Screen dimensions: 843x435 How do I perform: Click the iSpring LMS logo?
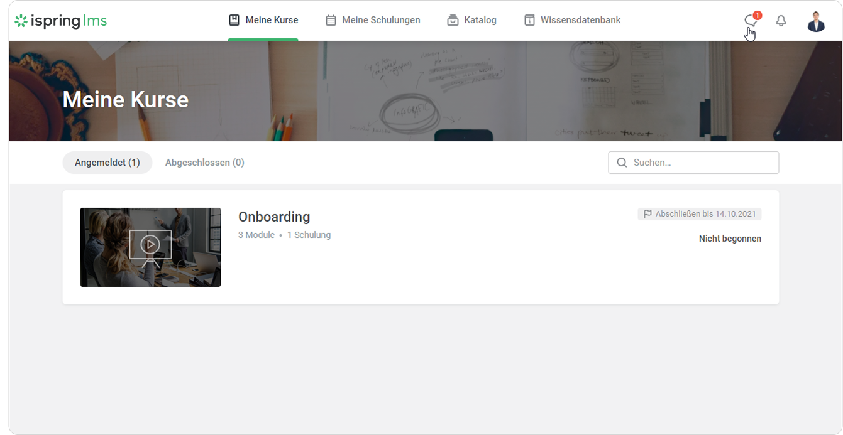tap(60, 21)
